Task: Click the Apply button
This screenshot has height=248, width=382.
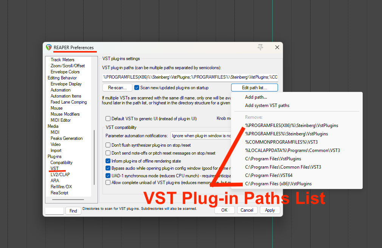Action: 270,210
